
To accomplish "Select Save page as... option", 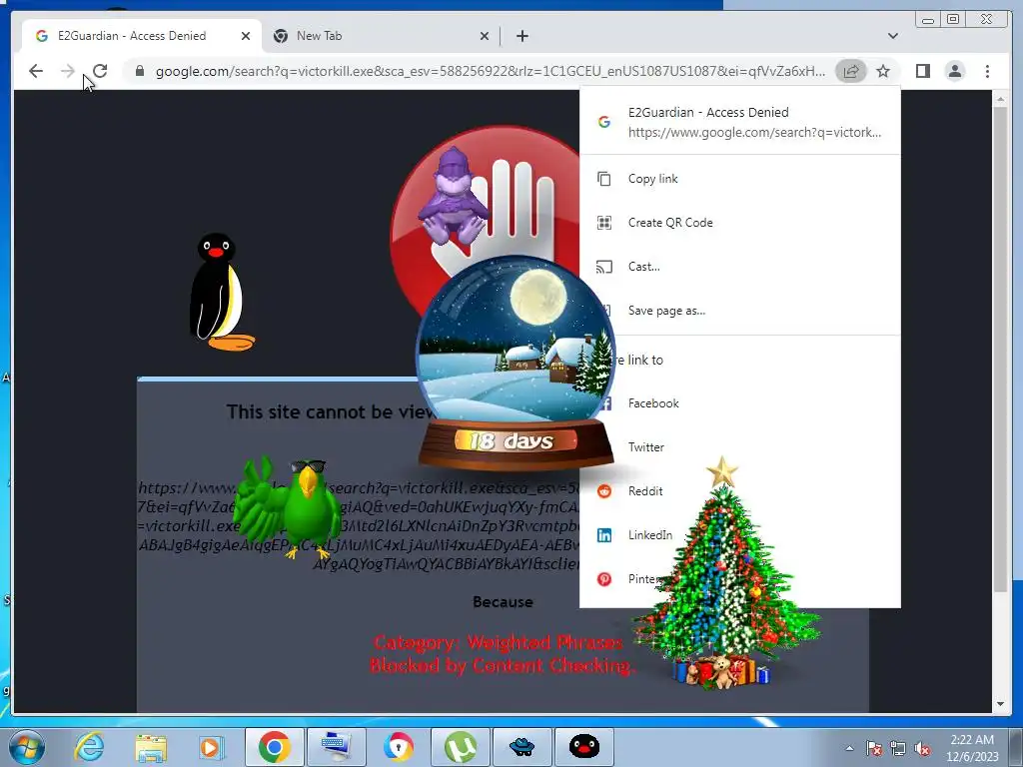I will pyautogui.click(x=740, y=311).
